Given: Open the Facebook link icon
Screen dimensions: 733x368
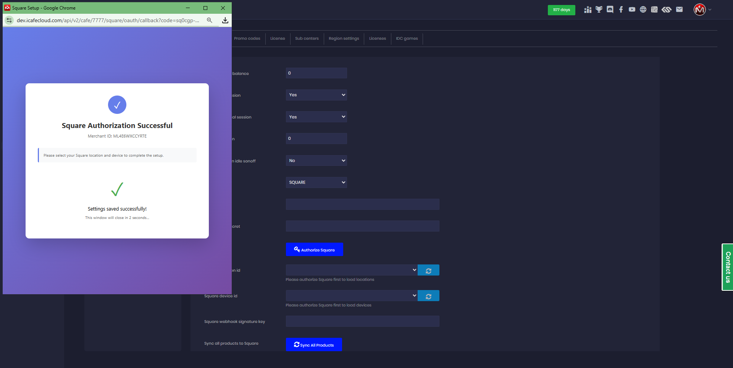Looking at the screenshot, I should tap(621, 10).
